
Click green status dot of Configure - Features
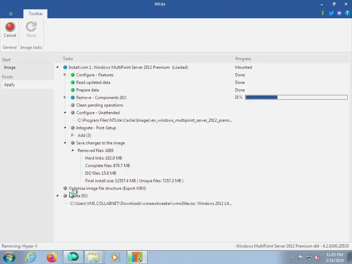[x=73, y=75]
